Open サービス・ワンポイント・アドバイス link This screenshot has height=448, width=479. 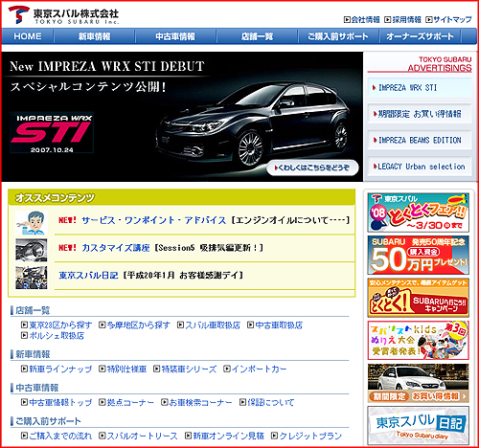(x=154, y=220)
